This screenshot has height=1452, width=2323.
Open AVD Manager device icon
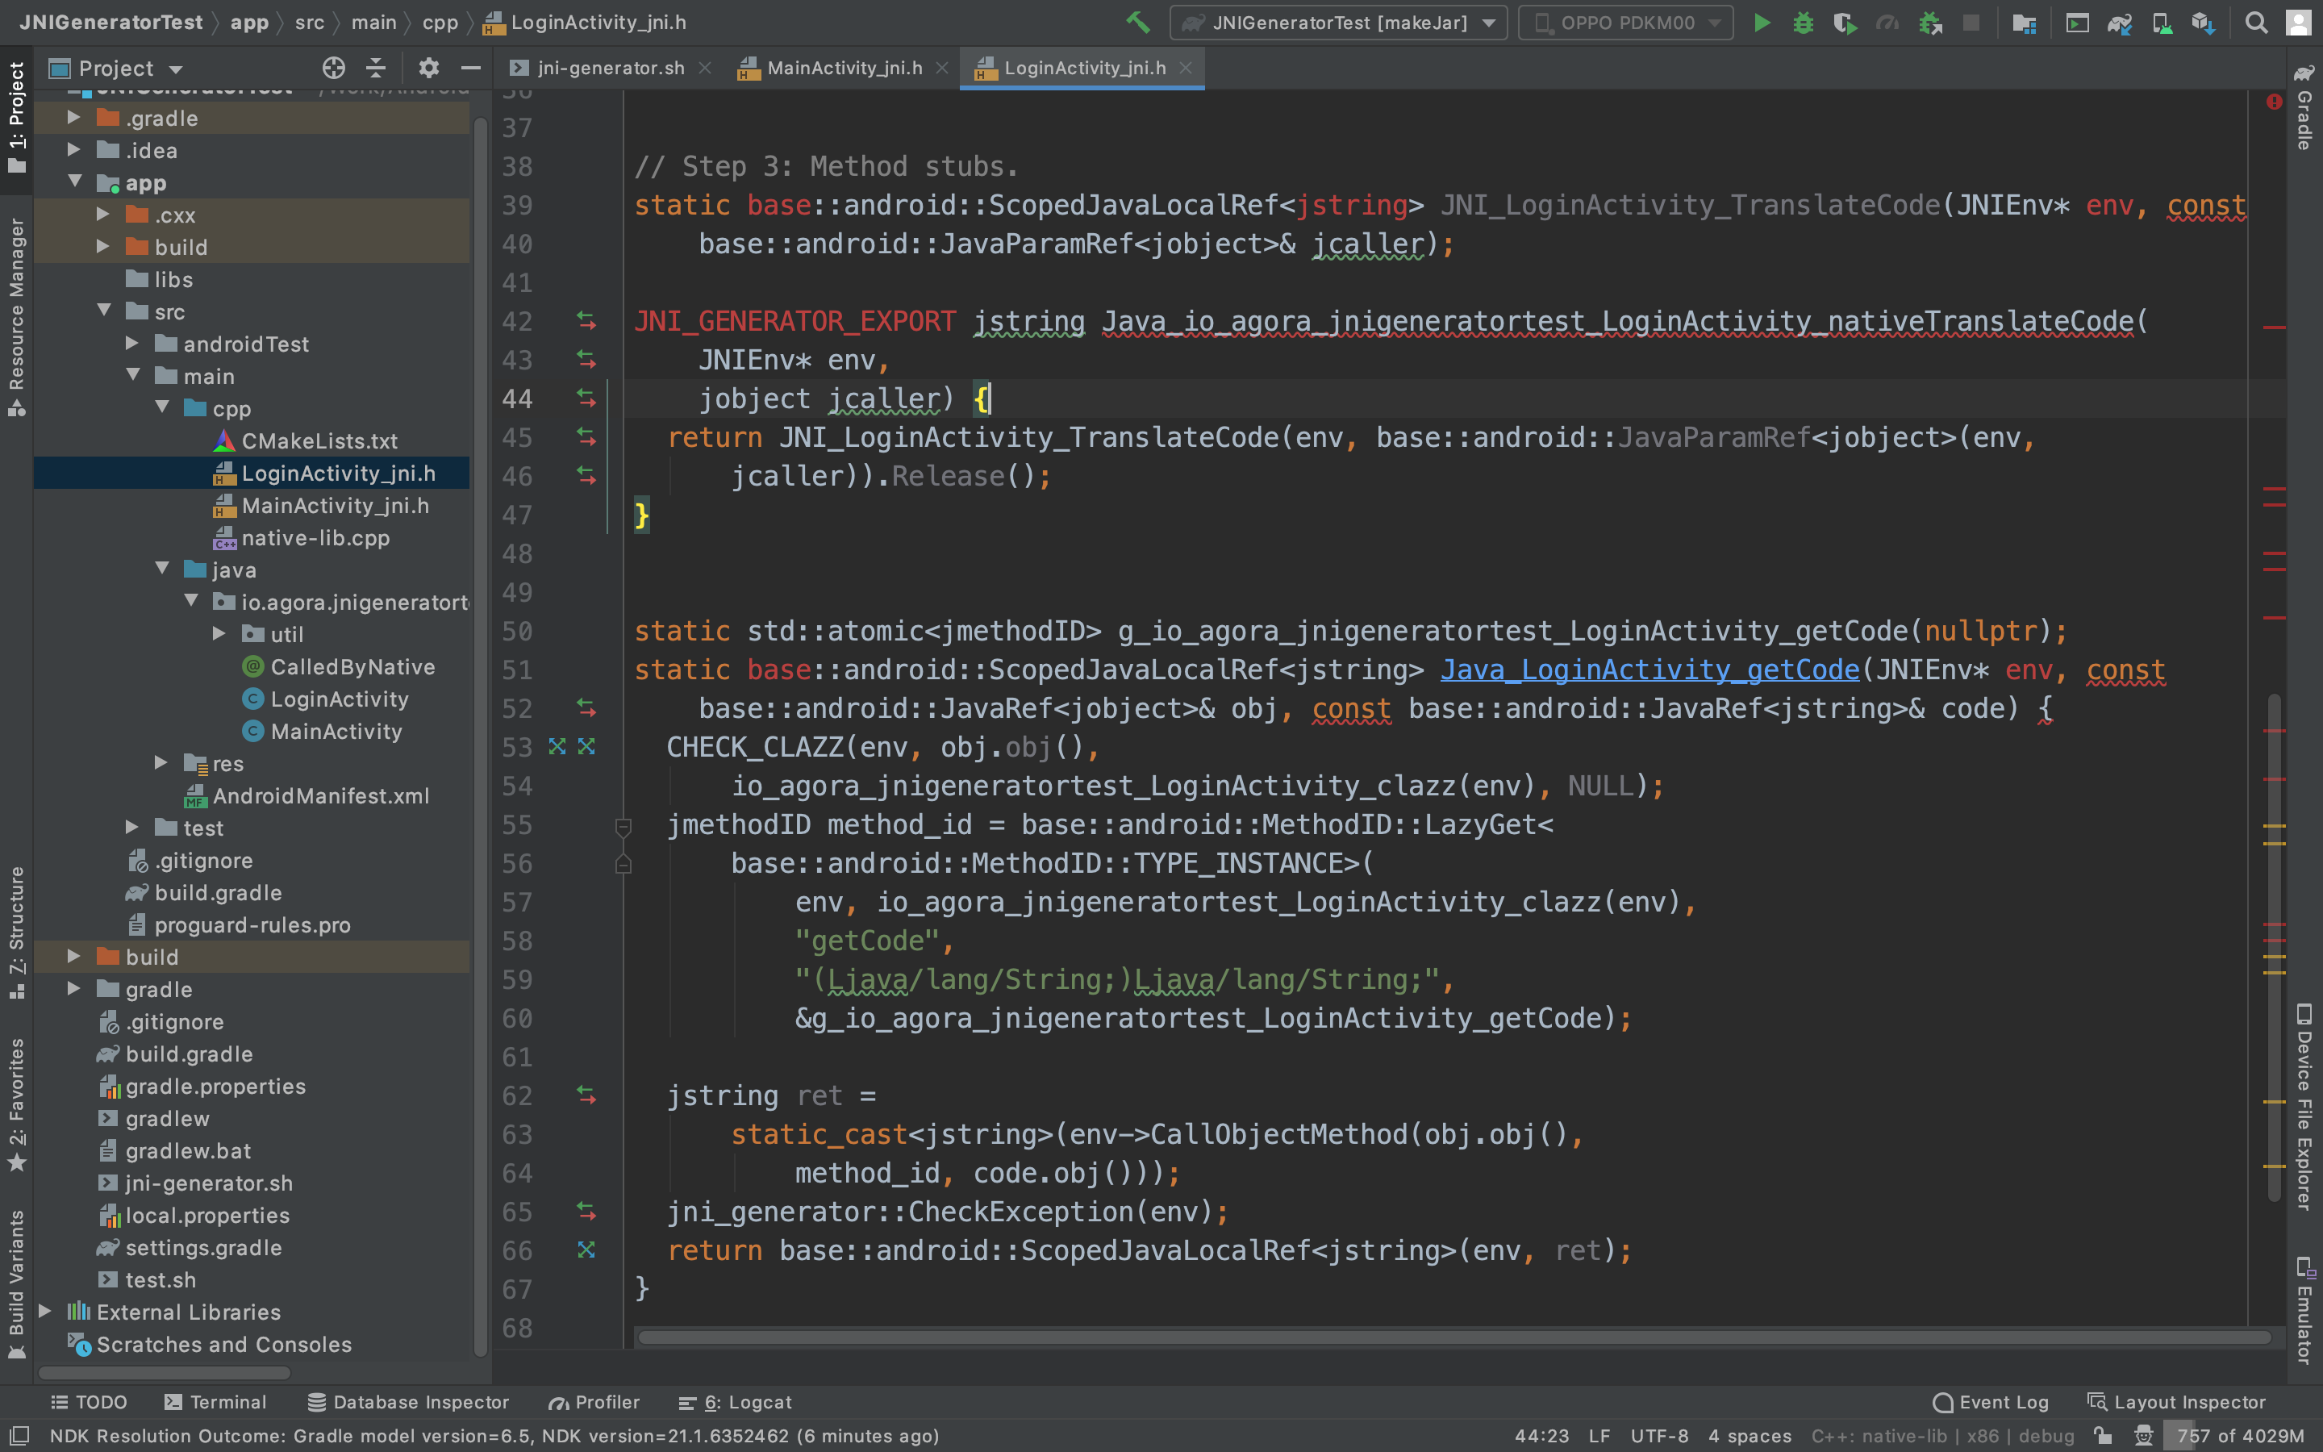coord(2162,22)
